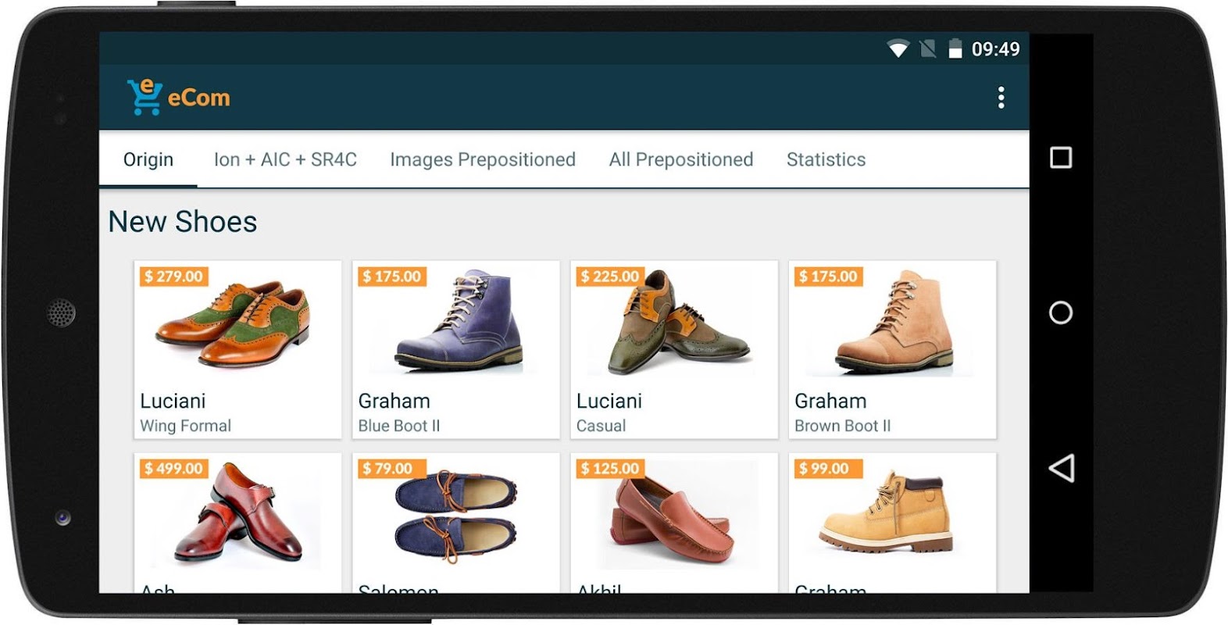Tap the Blue Boot II subtitle text
This screenshot has height=625, width=1228.
coord(399,426)
